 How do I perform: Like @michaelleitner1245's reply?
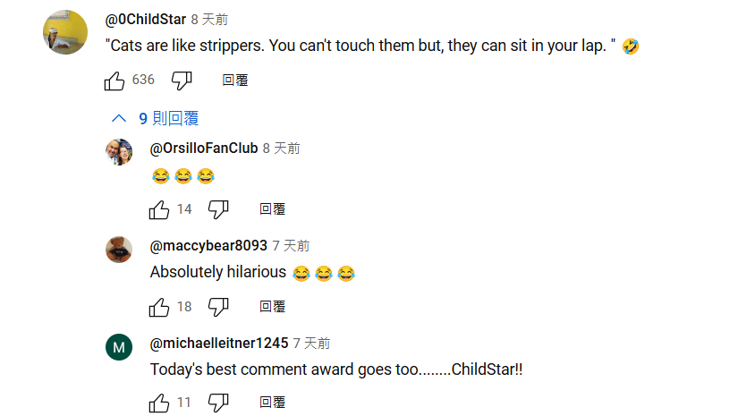point(159,403)
